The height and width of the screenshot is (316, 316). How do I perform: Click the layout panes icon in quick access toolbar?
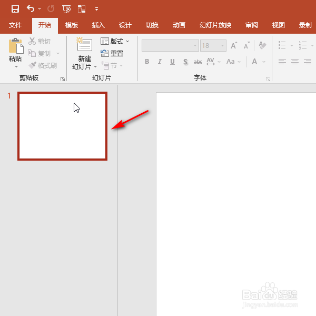coord(82,9)
